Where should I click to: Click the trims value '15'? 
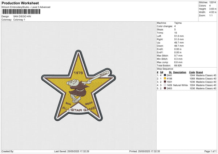point(175,33)
